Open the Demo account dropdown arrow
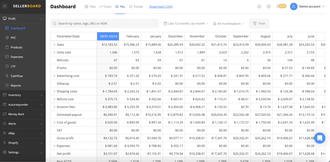The height and width of the screenshot is (162, 330). coord(324,6)
